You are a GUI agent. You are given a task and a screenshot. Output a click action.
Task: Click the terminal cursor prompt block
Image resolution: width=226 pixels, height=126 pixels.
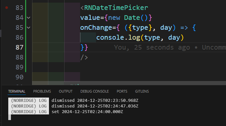click(x=10, y=117)
